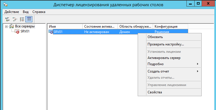The image size is (216, 110).
Task: Click the large icons view toolbar button
Action: pyautogui.click(x=7, y=19)
